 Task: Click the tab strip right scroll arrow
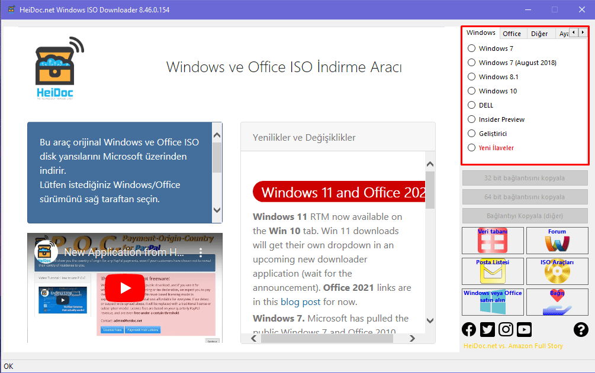[583, 33]
